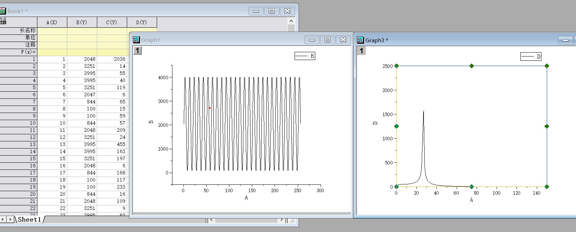The image size is (576, 232).
Task: Click the Book1 vertical scrollbar up arrow
Action: tap(291, 21)
